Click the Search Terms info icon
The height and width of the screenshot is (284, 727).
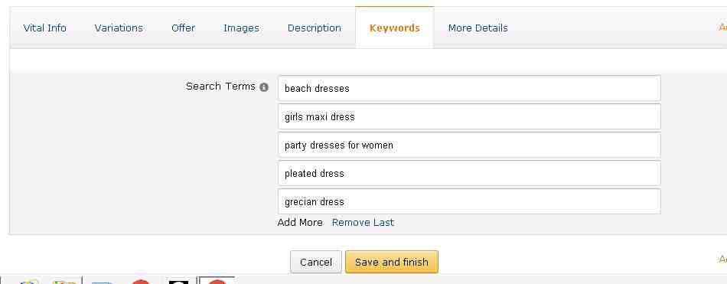[x=264, y=87]
